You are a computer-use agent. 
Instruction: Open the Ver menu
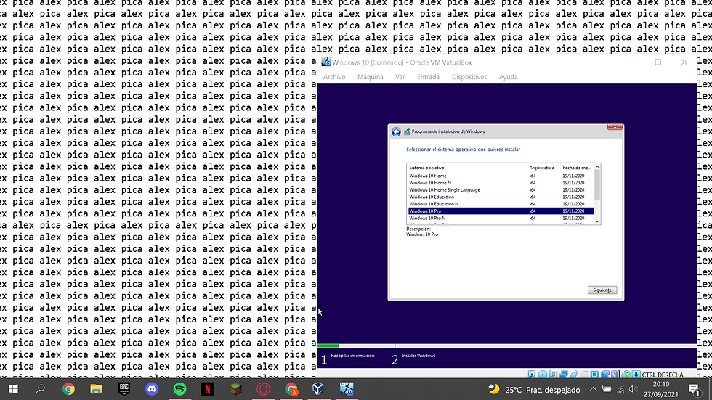(400, 77)
